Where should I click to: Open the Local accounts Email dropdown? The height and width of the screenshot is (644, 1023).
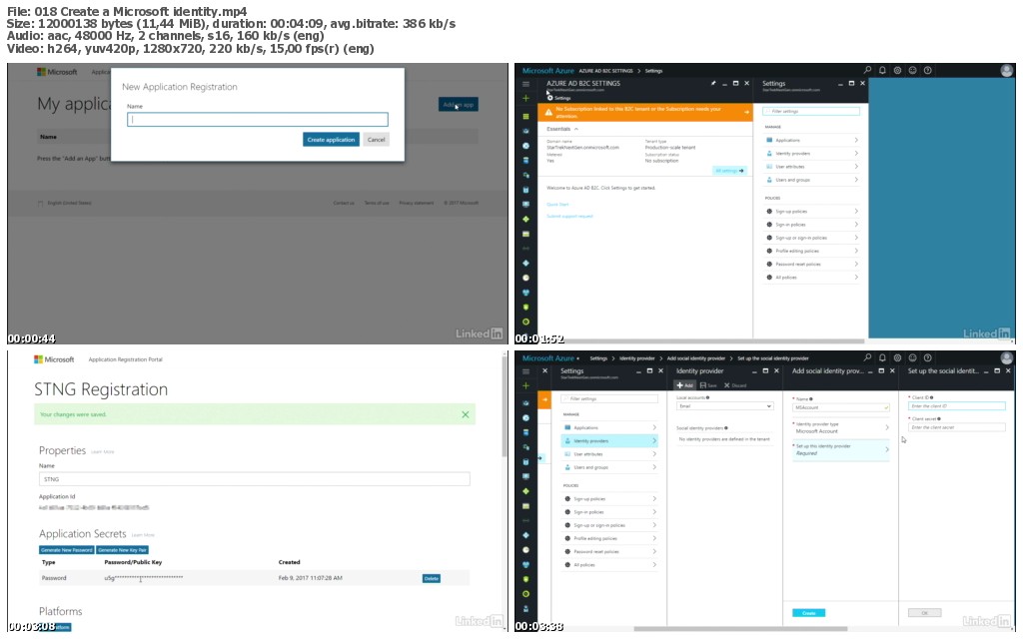click(x=725, y=406)
